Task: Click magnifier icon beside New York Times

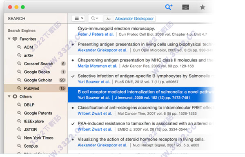Action: (19, 137)
